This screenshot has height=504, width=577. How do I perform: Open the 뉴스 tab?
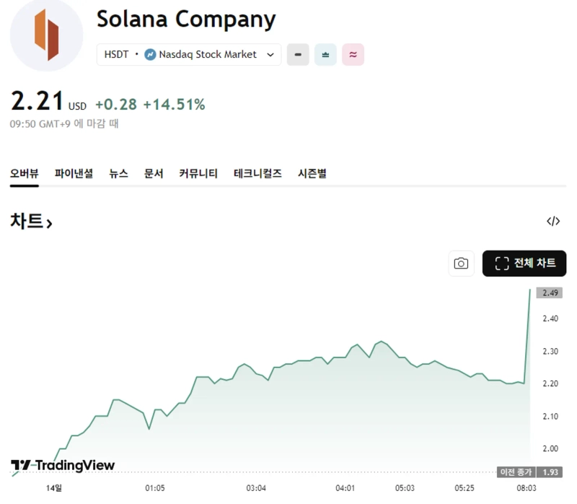pyautogui.click(x=118, y=173)
